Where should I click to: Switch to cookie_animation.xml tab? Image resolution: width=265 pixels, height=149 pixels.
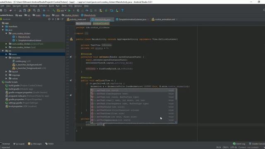[x=165, y=19]
